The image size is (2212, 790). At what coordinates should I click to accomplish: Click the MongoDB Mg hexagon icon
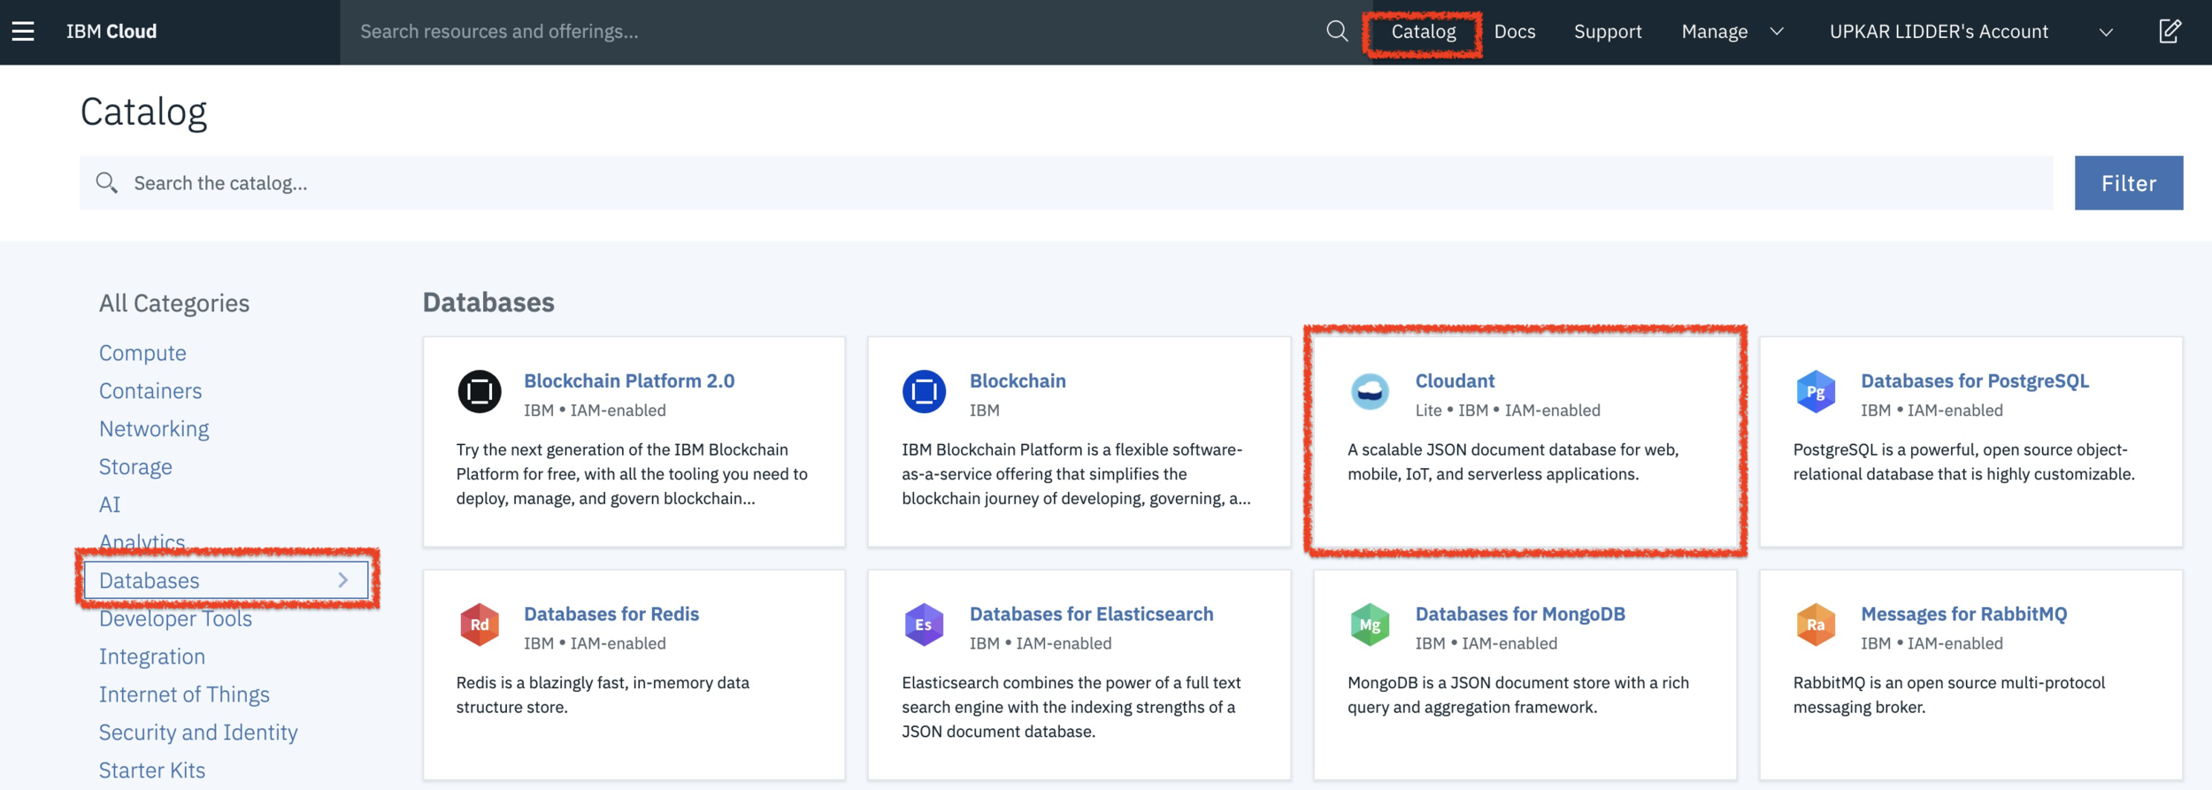coord(1370,625)
